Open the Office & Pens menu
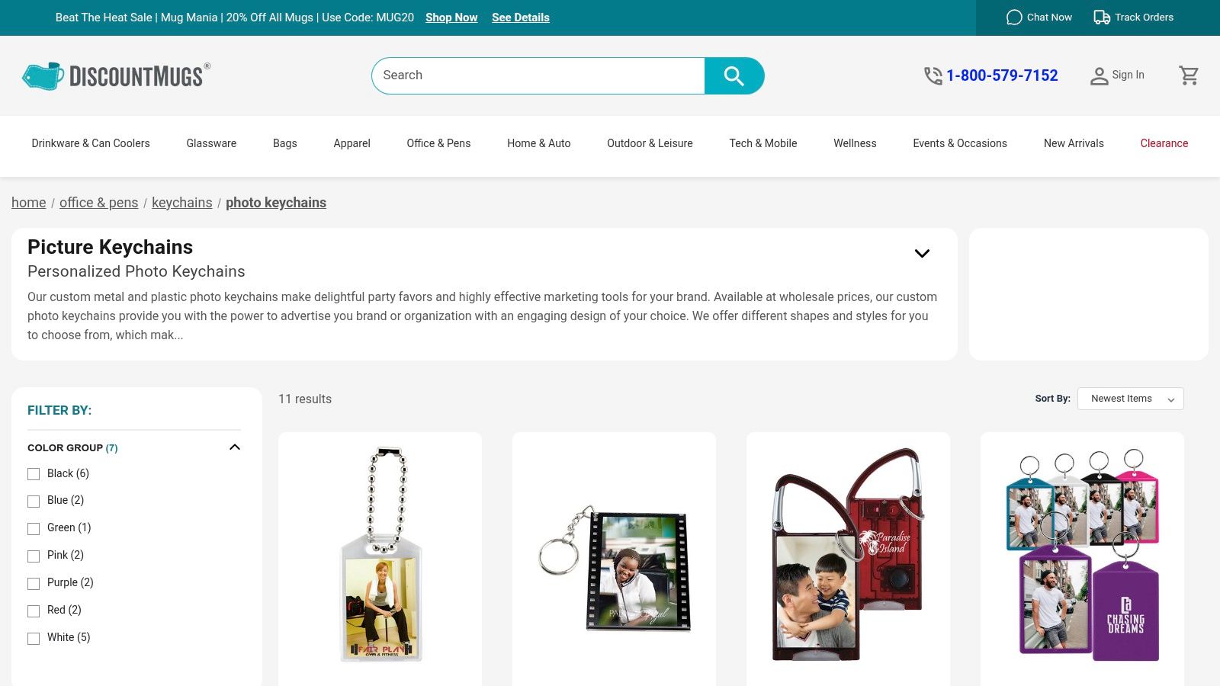Viewport: 1220px width, 686px height. click(x=438, y=143)
